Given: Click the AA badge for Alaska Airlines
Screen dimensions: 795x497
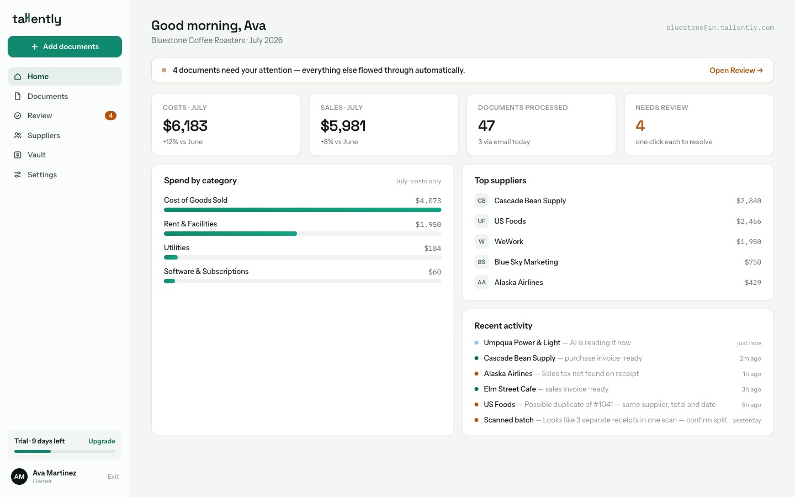Looking at the screenshot, I should (x=481, y=283).
